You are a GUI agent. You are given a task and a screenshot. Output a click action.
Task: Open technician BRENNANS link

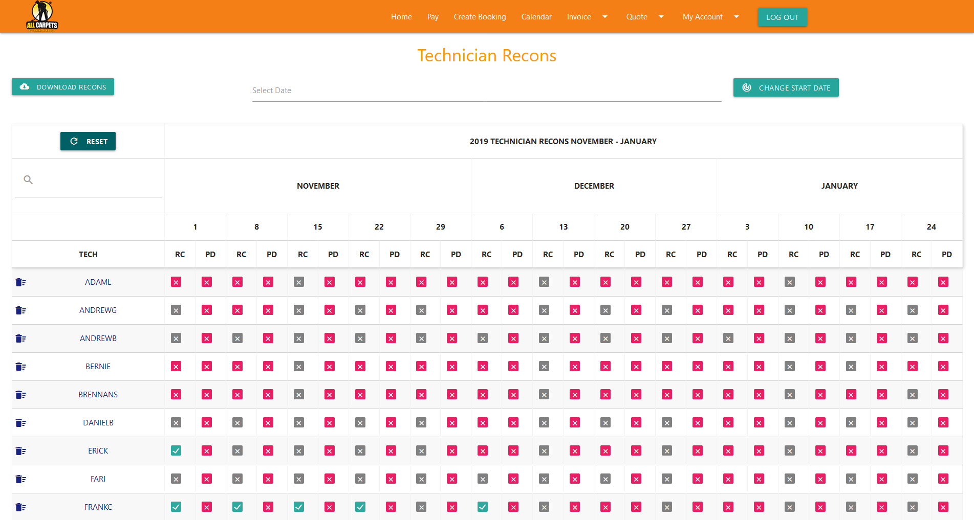coord(98,395)
